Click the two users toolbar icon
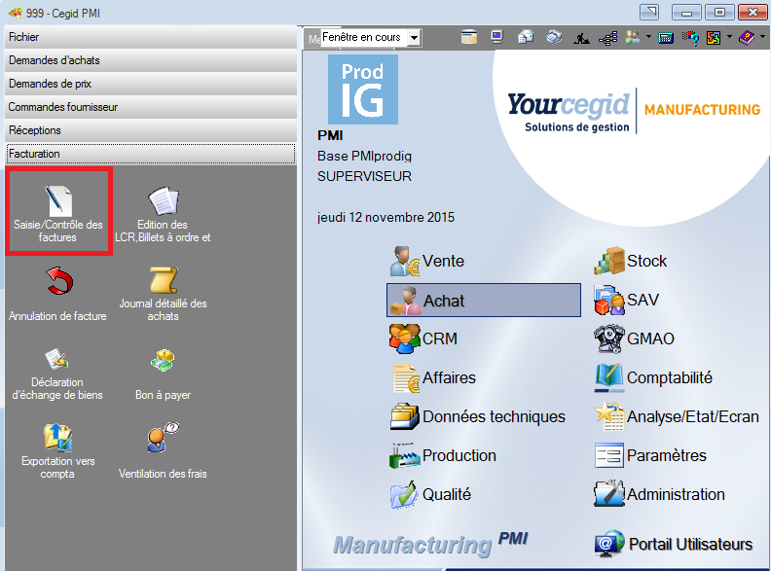The image size is (771, 571). pyautogui.click(x=634, y=37)
